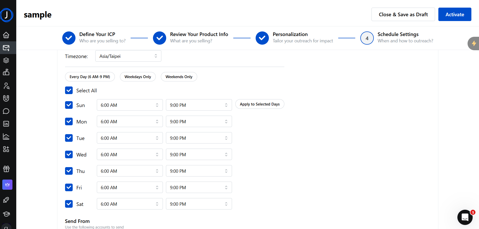Screen dimensions: 479x229
Task: Click the Apply to Selected Days button
Action: 259,104
